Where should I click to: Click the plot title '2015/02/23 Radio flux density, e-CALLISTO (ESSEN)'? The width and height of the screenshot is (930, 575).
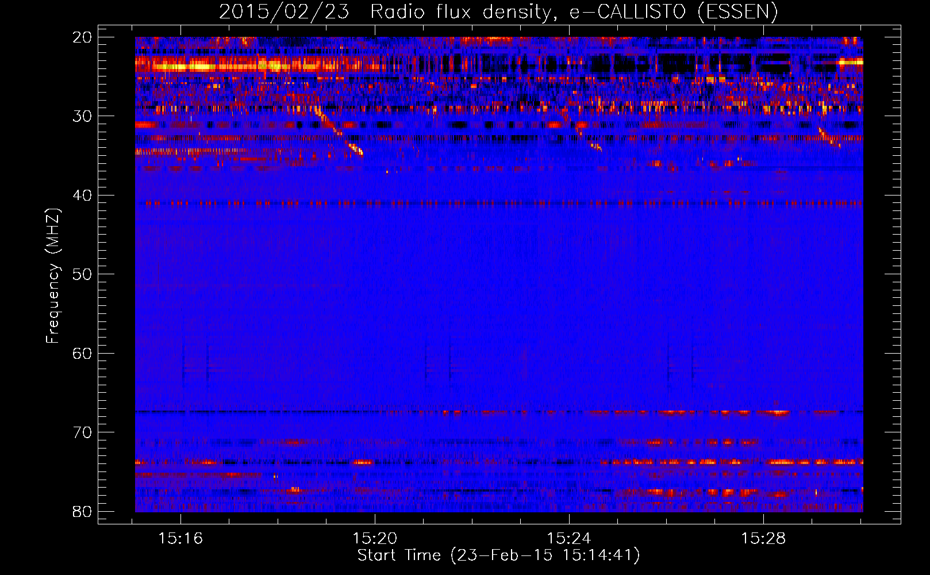point(498,12)
